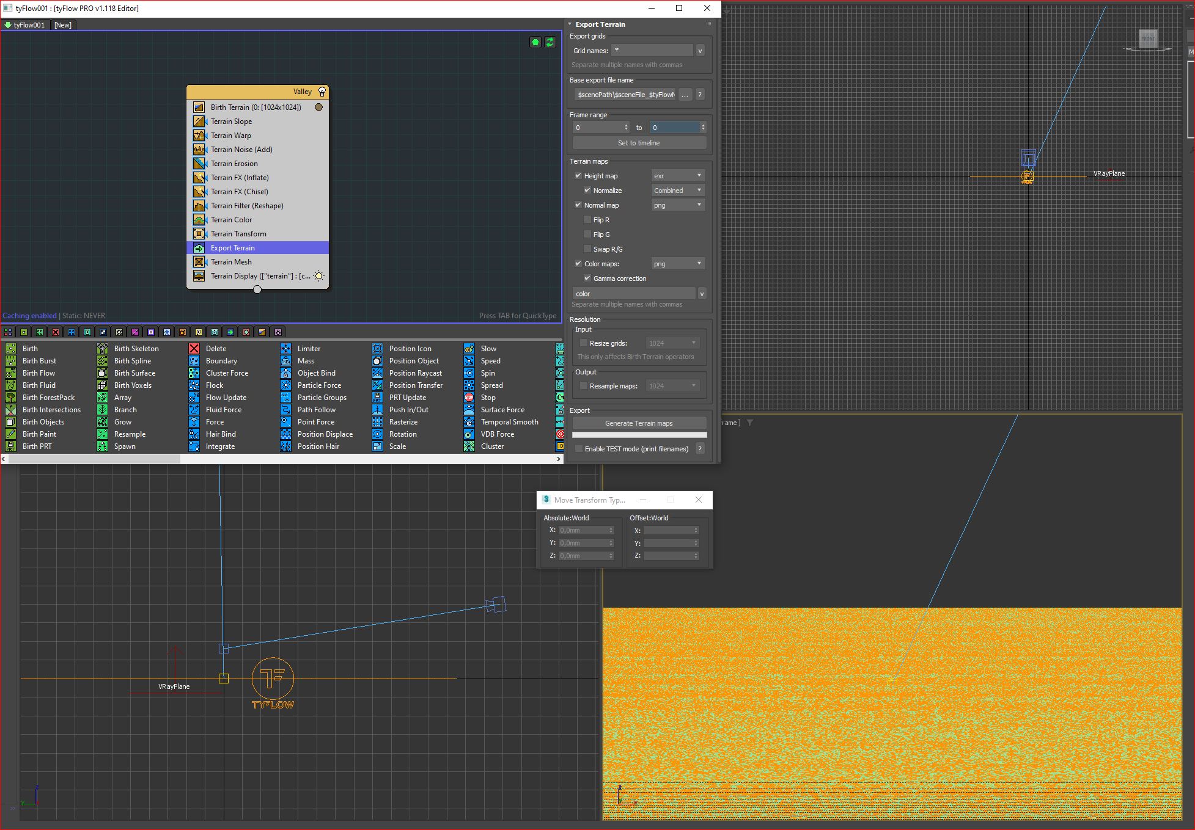The width and height of the screenshot is (1195, 830).
Task: Click the Set to timeline button
Action: 639,143
